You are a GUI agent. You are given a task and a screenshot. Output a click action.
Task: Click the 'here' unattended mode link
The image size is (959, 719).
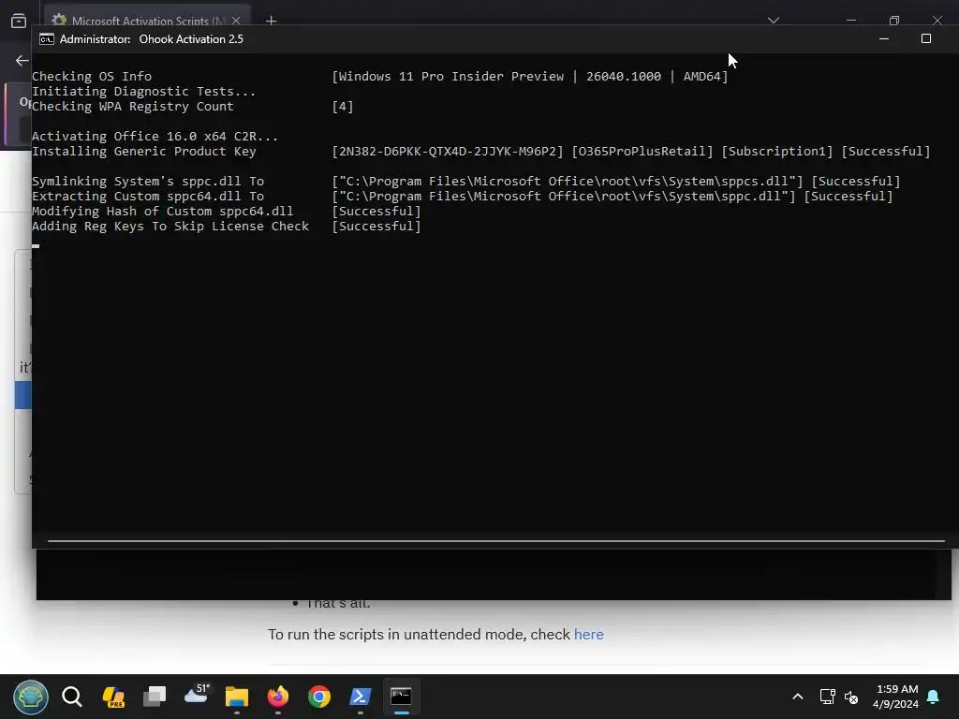click(x=588, y=634)
